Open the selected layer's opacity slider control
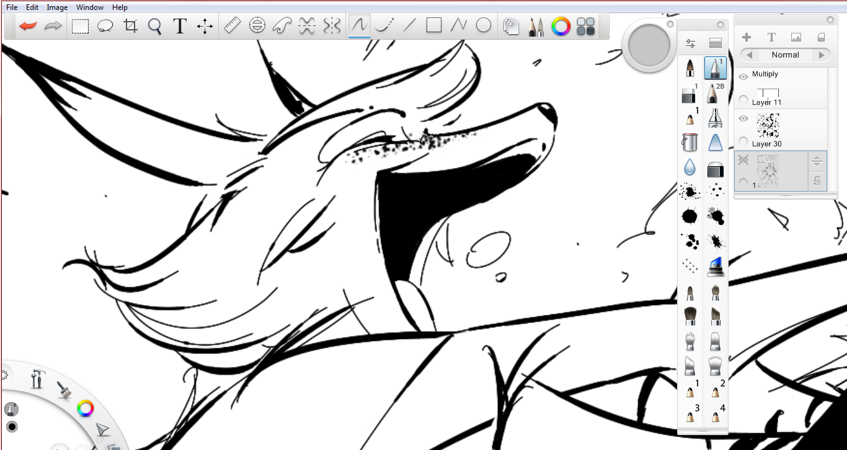The width and height of the screenshot is (847, 450). pos(817,161)
